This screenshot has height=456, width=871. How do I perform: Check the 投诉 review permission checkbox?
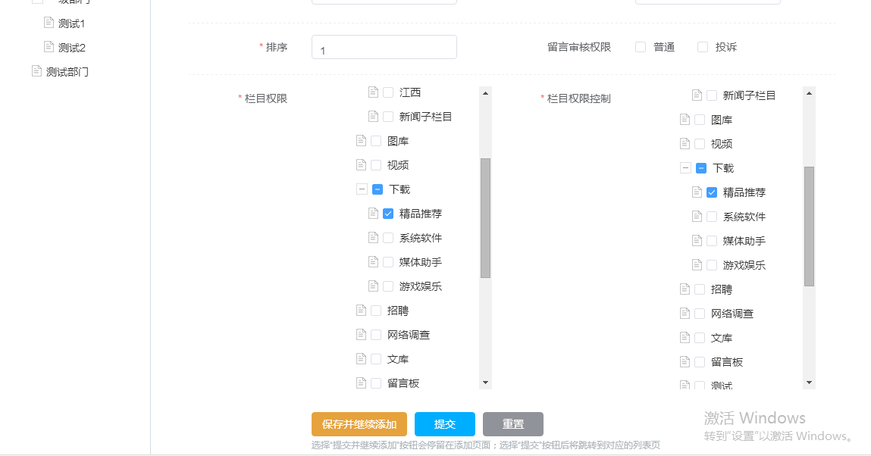coord(703,47)
